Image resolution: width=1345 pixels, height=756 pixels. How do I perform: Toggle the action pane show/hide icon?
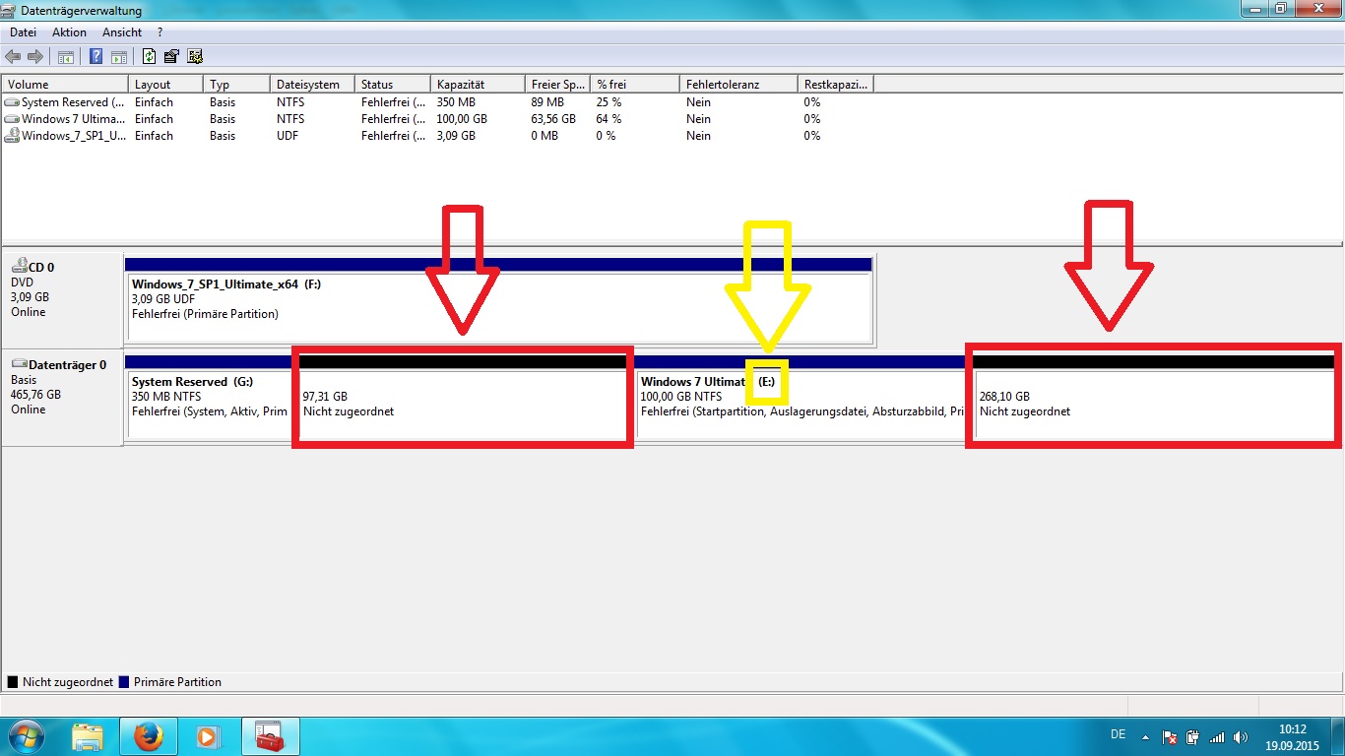(x=118, y=56)
